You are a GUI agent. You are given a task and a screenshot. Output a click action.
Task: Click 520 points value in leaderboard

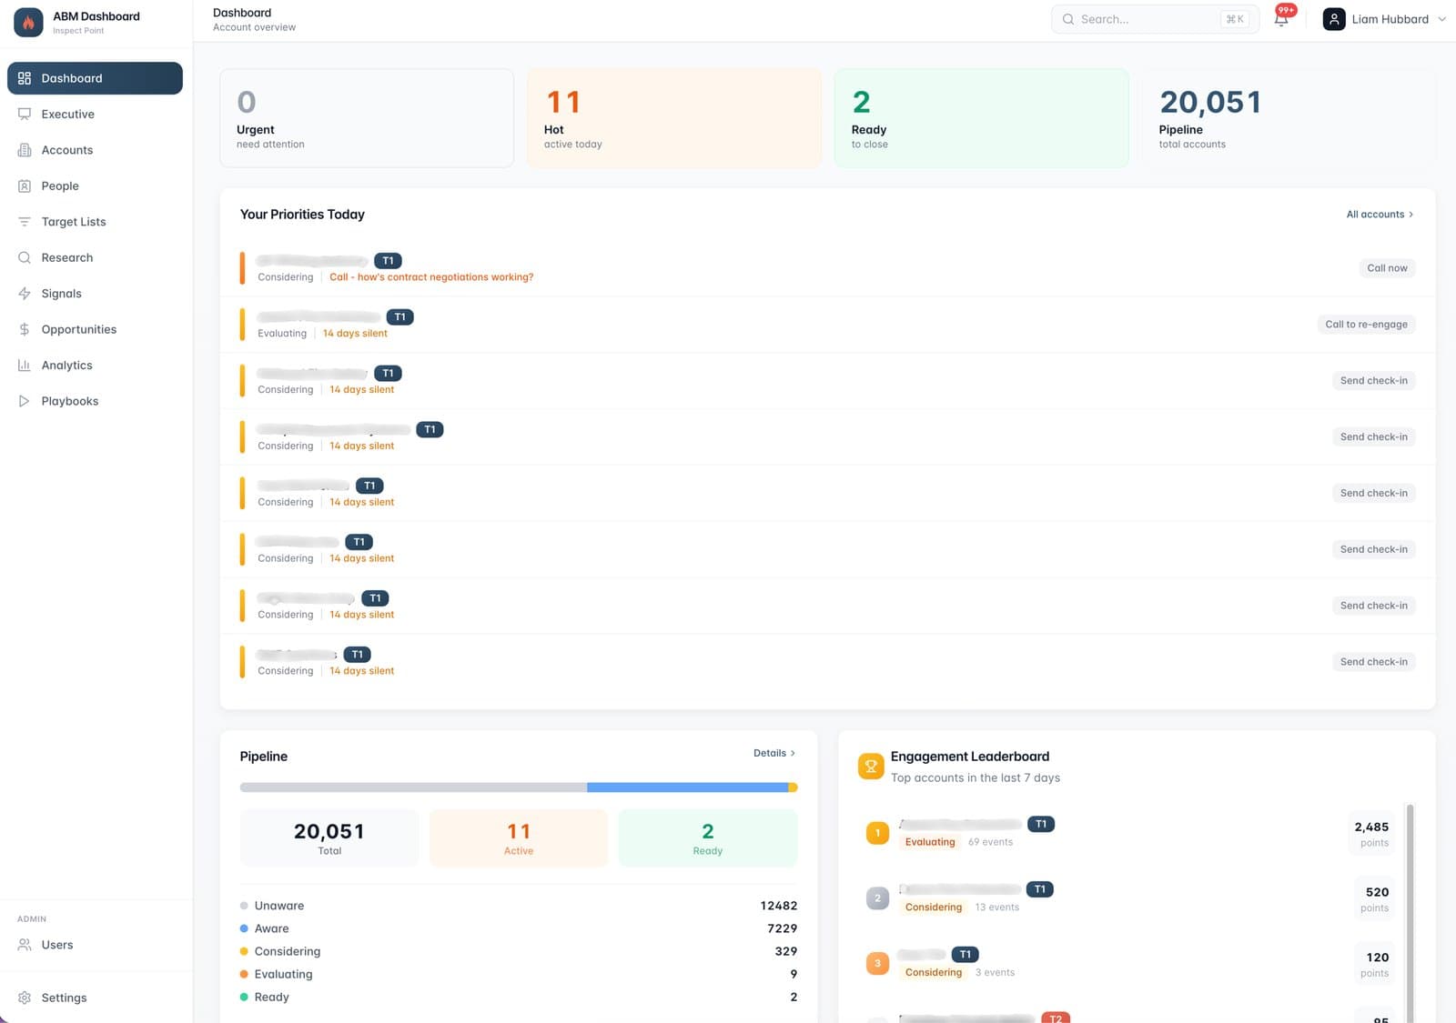pos(1377,893)
